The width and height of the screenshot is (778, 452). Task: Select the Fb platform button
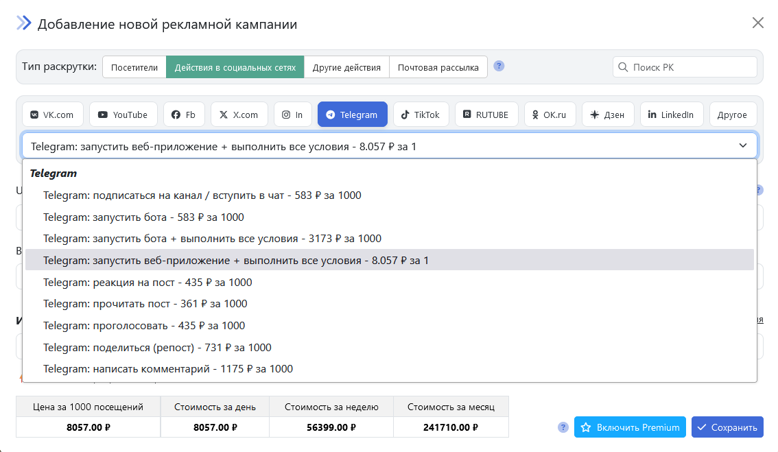184,115
